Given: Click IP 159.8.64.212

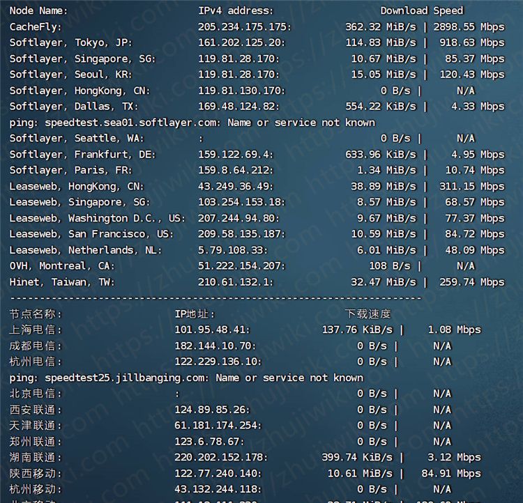Looking at the screenshot, I should [x=236, y=170].
